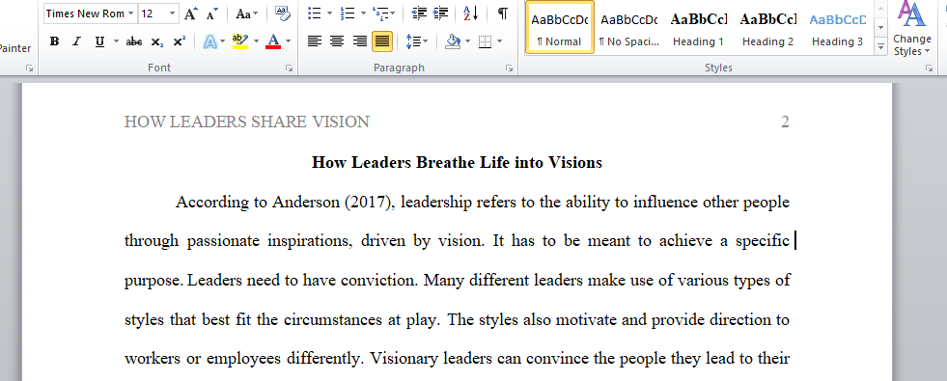This screenshot has height=381, width=947.
Task: Apply the Text Effects glowing A
Action: 210,41
